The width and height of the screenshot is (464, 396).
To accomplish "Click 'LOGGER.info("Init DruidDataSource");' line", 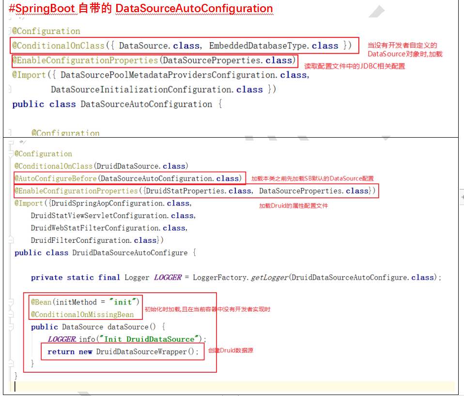I will 127,339.
